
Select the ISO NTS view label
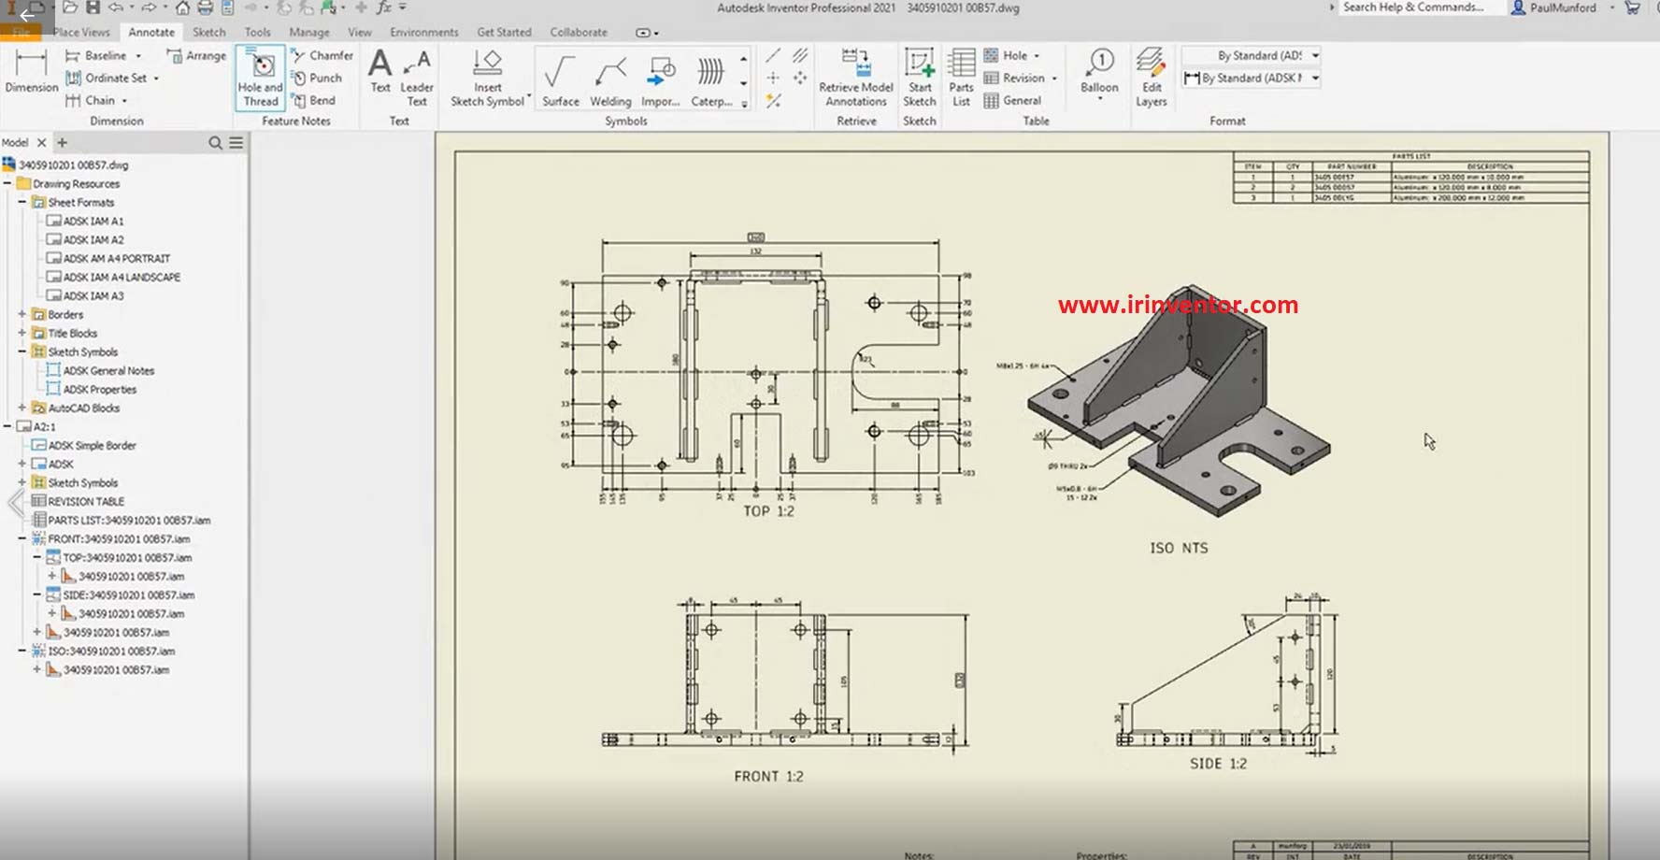[x=1179, y=548]
